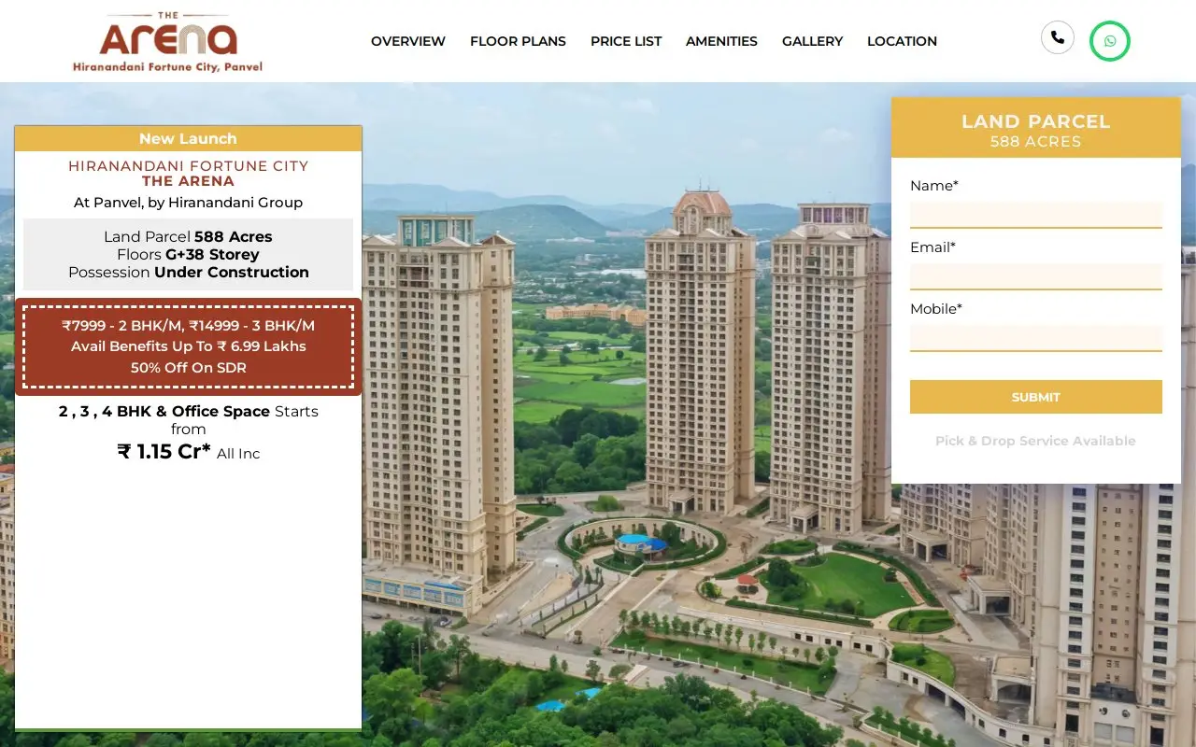Click the phone call icon

[1057, 37]
